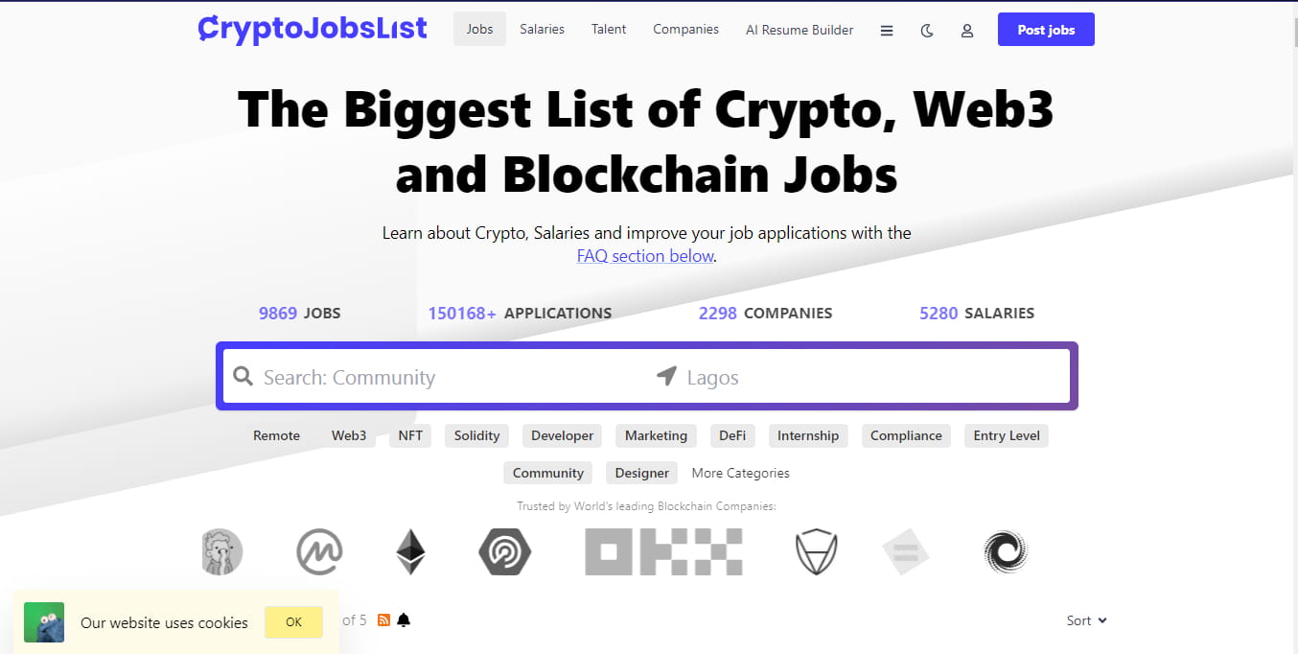Go to Companies nav tab

[685, 30]
